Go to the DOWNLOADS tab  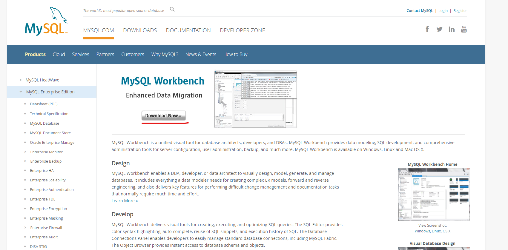[140, 30]
